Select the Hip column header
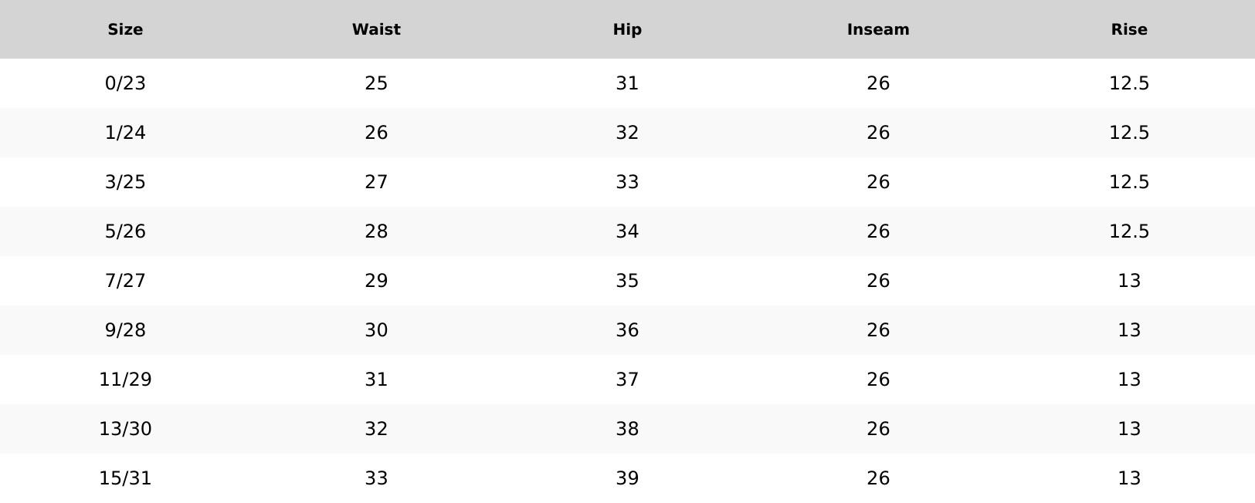 627,29
